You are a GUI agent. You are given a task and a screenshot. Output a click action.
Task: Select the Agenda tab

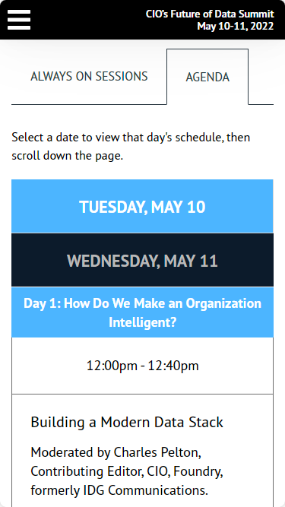pos(207,77)
